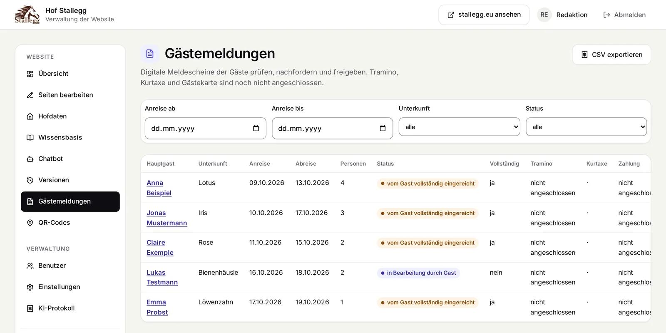
Task: Open calendar picker in Anreise bis field
Action: pos(383,128)
